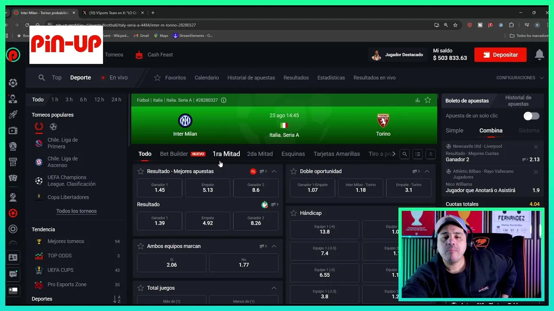
Task: Click the Depositar button
Action: (500, 55)
